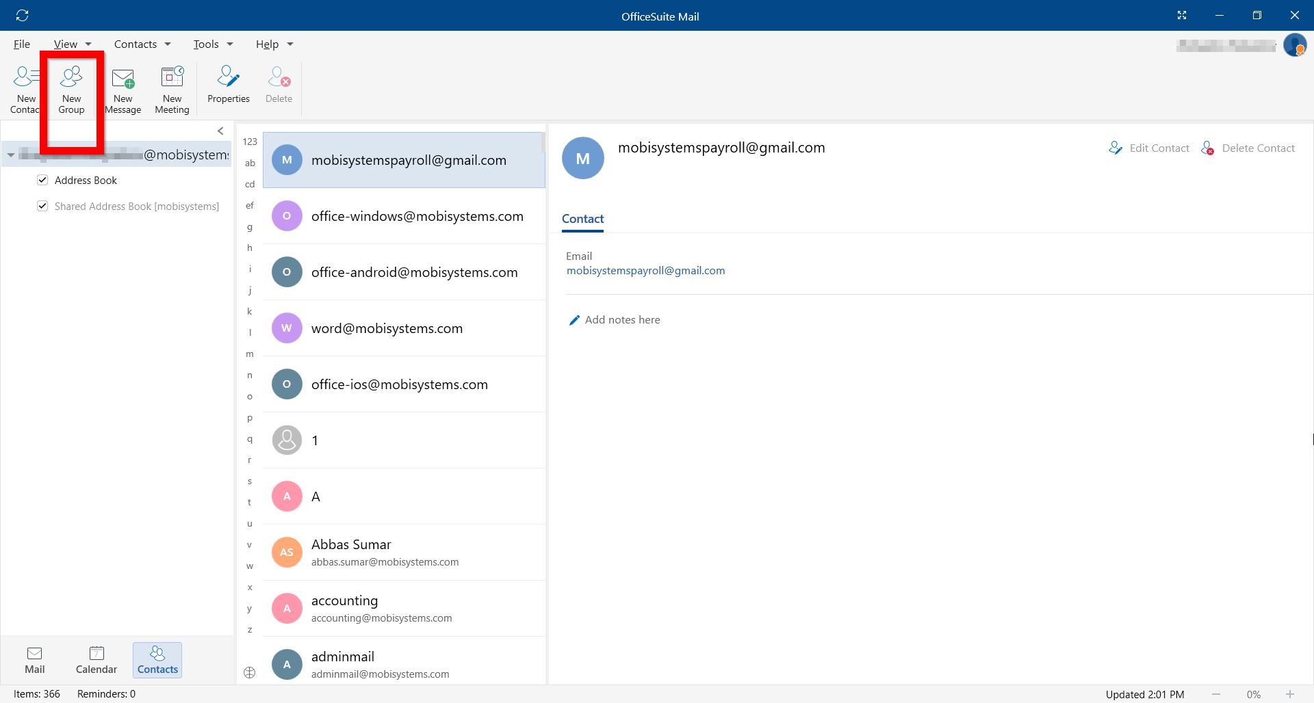Select the @mobisystems account tree item
This screenshot has height=703, width=1314.
[116, 155]
